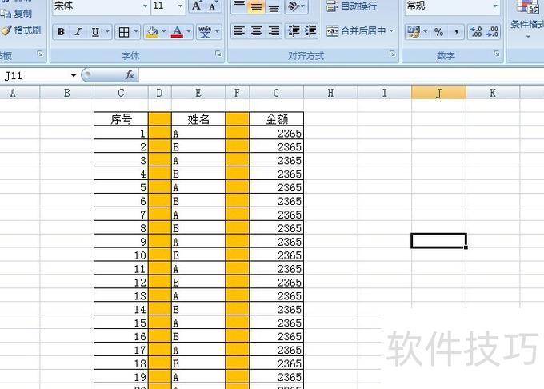This screenshot has width=544, height=389.
Task: Increase font size with large A icon
Action: [x=196, y=6]
